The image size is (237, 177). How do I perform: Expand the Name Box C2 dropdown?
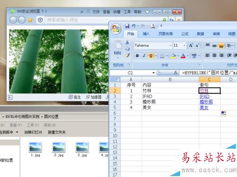[154, 73]
